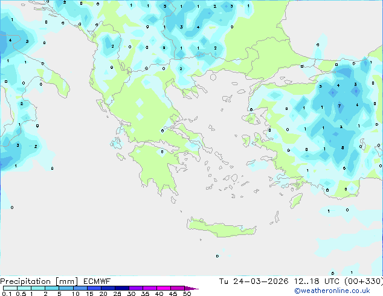Select the 25–30 mm legend color swatch
Viewport: 383px width, 296px height.
point(122,288)
